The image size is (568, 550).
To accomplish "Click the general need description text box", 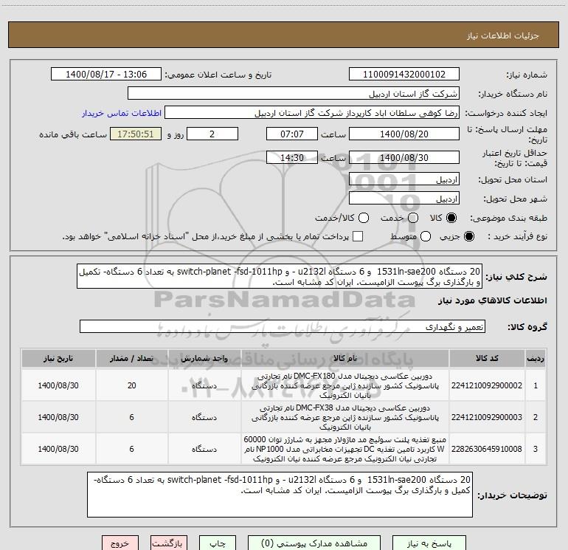I will (x=280, y=276).
